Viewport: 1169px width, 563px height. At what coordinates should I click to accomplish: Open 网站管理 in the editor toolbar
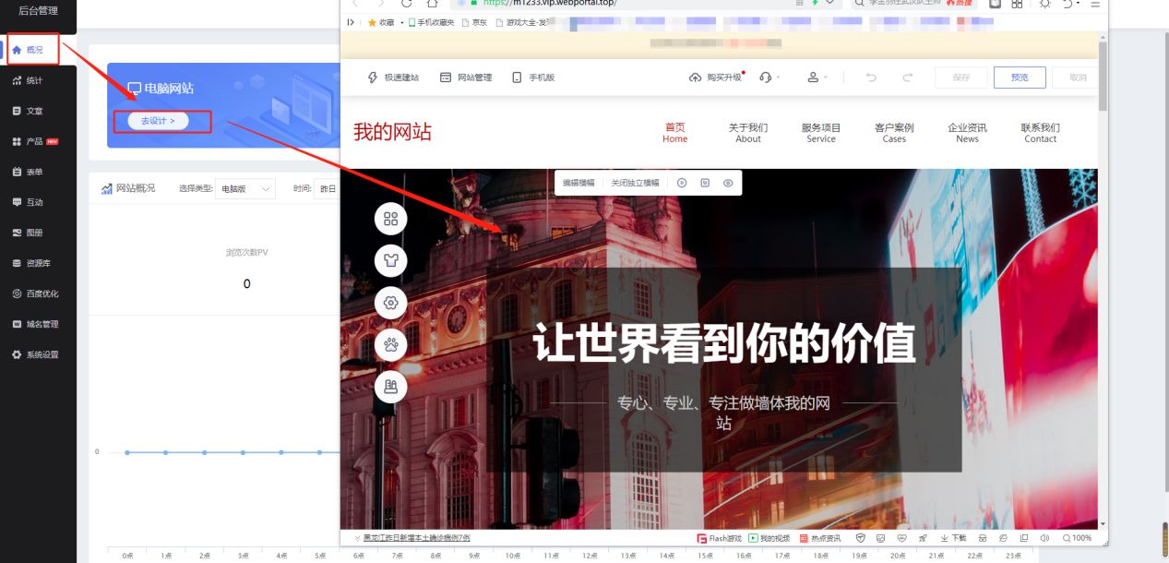point(466,78)
